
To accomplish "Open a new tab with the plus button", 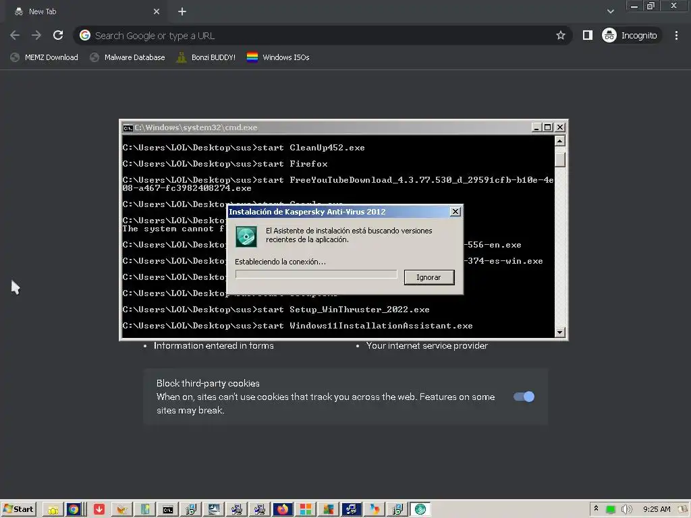I will (182, 12).
